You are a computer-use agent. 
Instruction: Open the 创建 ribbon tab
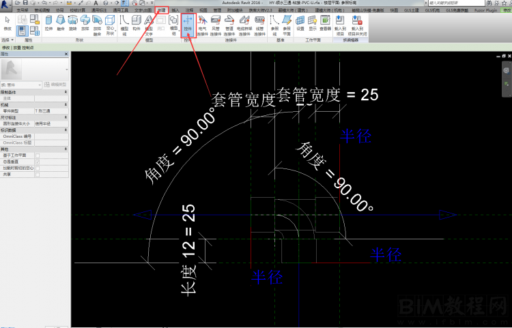click(x=161, y=11)
